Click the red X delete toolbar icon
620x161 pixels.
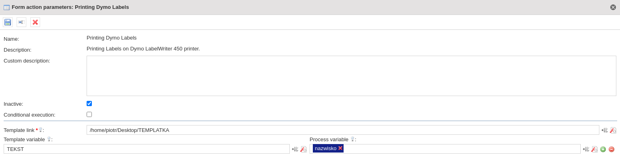click(35, 22)
